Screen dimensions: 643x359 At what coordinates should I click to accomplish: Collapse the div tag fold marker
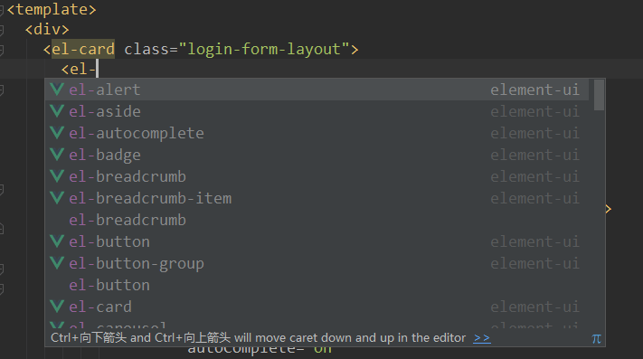coord(2,30)
